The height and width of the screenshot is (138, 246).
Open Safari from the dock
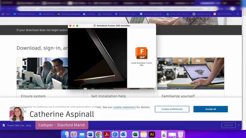(x=115, y=135)
